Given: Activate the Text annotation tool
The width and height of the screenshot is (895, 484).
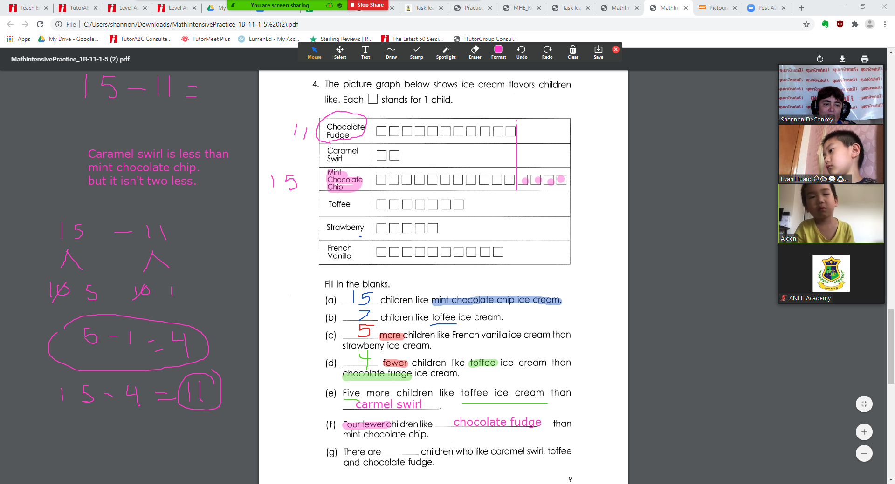Looking at the screenshot, I should click(x=365, y=52).
